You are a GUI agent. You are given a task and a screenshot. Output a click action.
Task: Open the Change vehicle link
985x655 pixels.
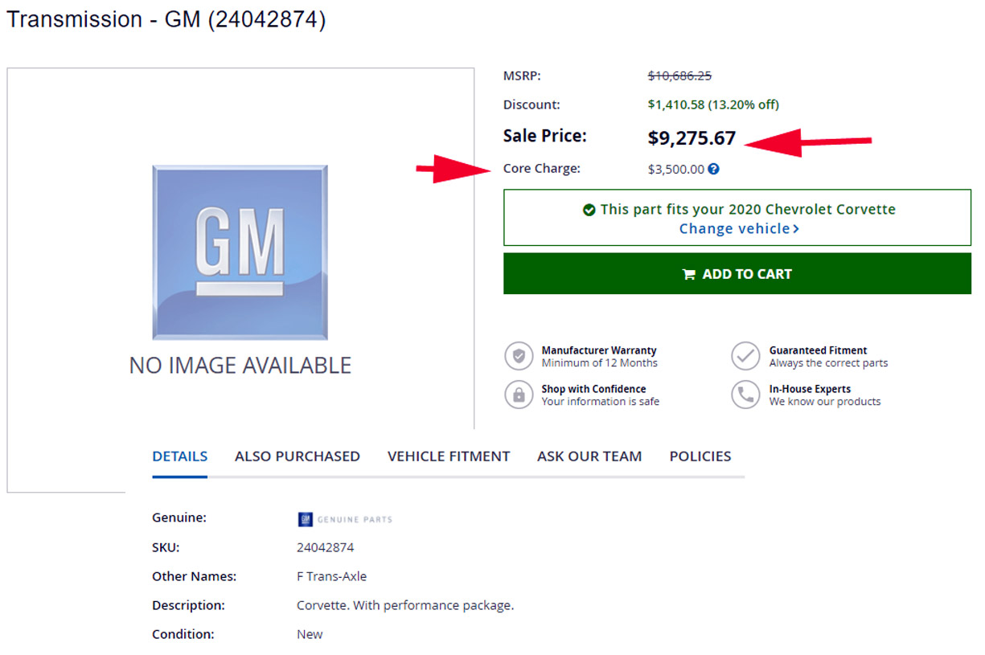point(734,229)
